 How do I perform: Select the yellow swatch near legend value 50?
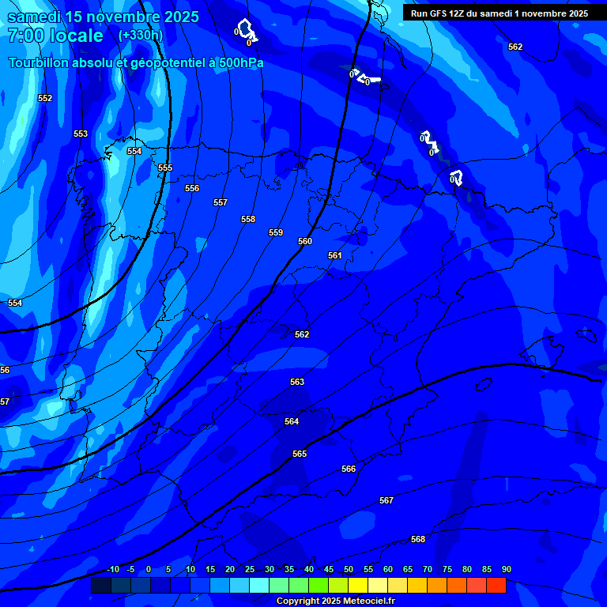coord(358,586)
